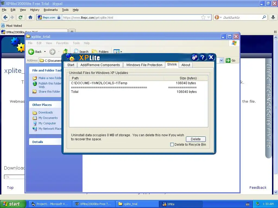Open Mypal History menu

pyautogui.click(x=34, y=10)
